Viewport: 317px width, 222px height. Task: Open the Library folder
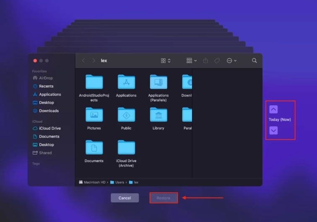(x=158, y=115)
